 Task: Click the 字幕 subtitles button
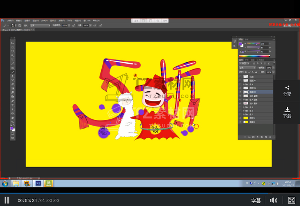point(256,200)
